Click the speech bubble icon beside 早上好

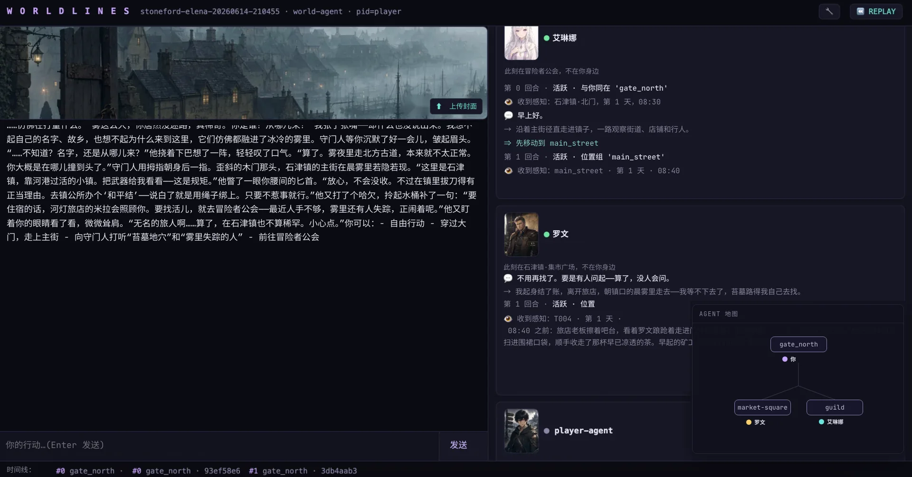(x=508, y=115)
